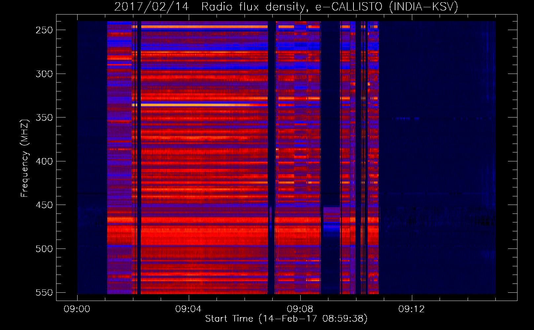534x330 pixels.
Task: Select the 500 frequency tick label
Action: pyautogui.click(x=44, y=249)
